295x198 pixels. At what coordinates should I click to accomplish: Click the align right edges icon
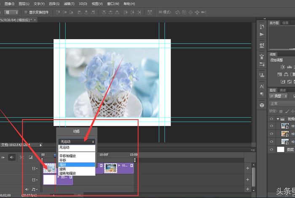[x=93, y=12]
